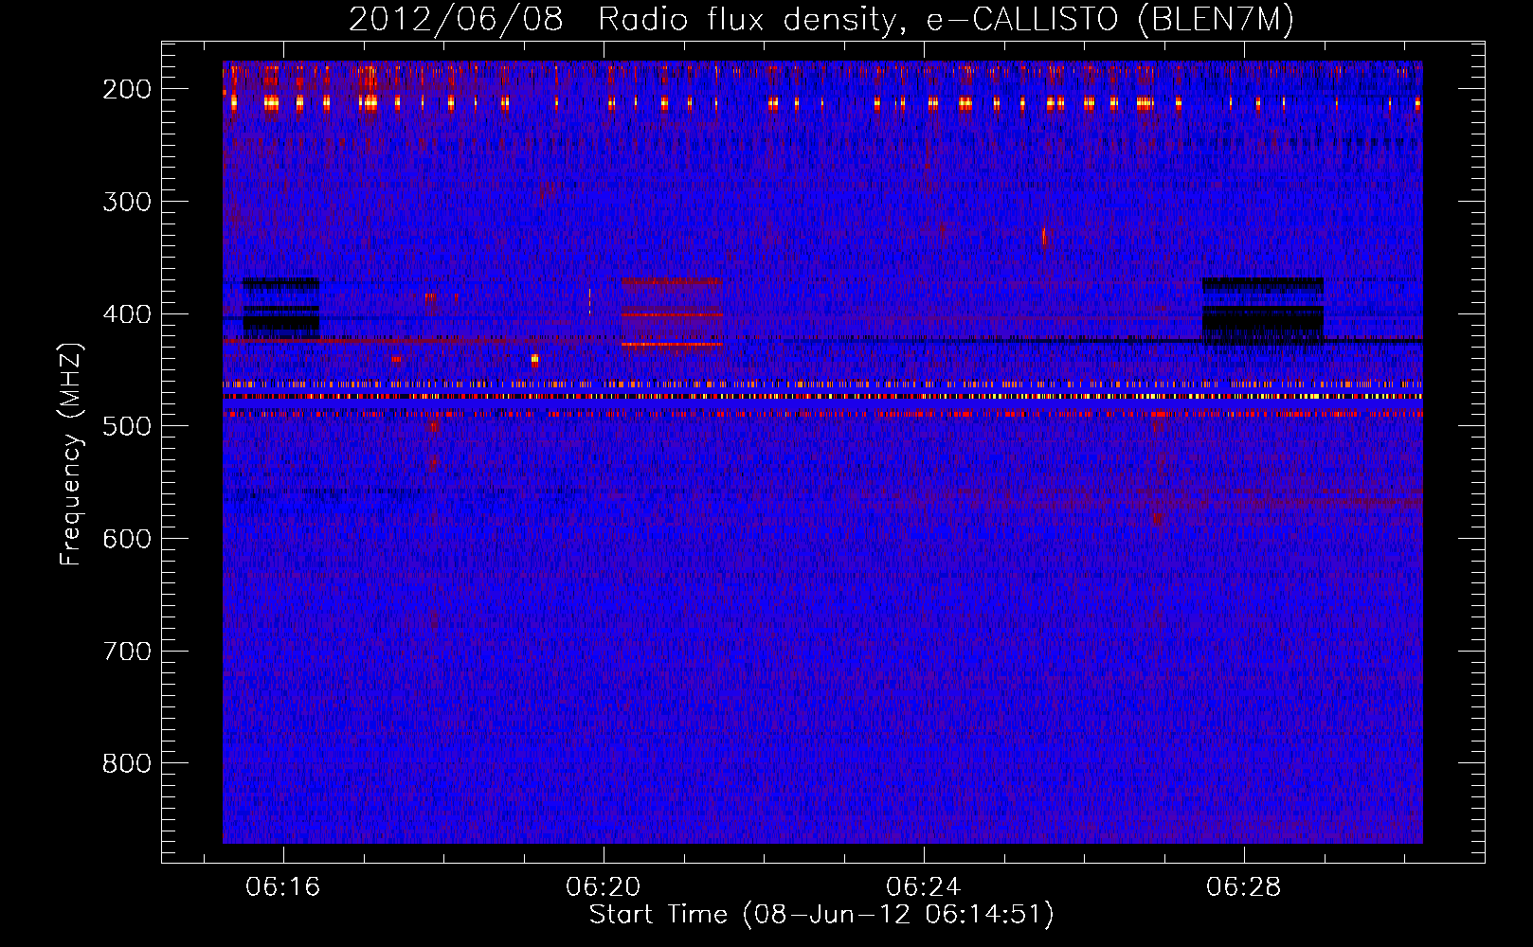Click the 700 frequency tick label
Viewport: 1533px width, 947px height.
tap(127, 652)
